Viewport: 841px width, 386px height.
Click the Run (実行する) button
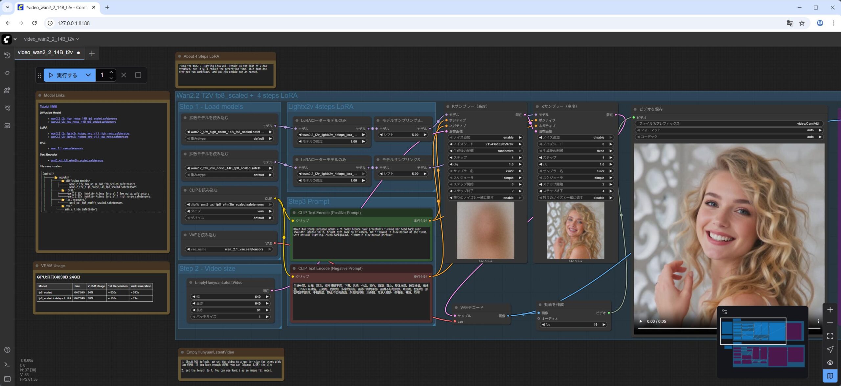(63, 75)
